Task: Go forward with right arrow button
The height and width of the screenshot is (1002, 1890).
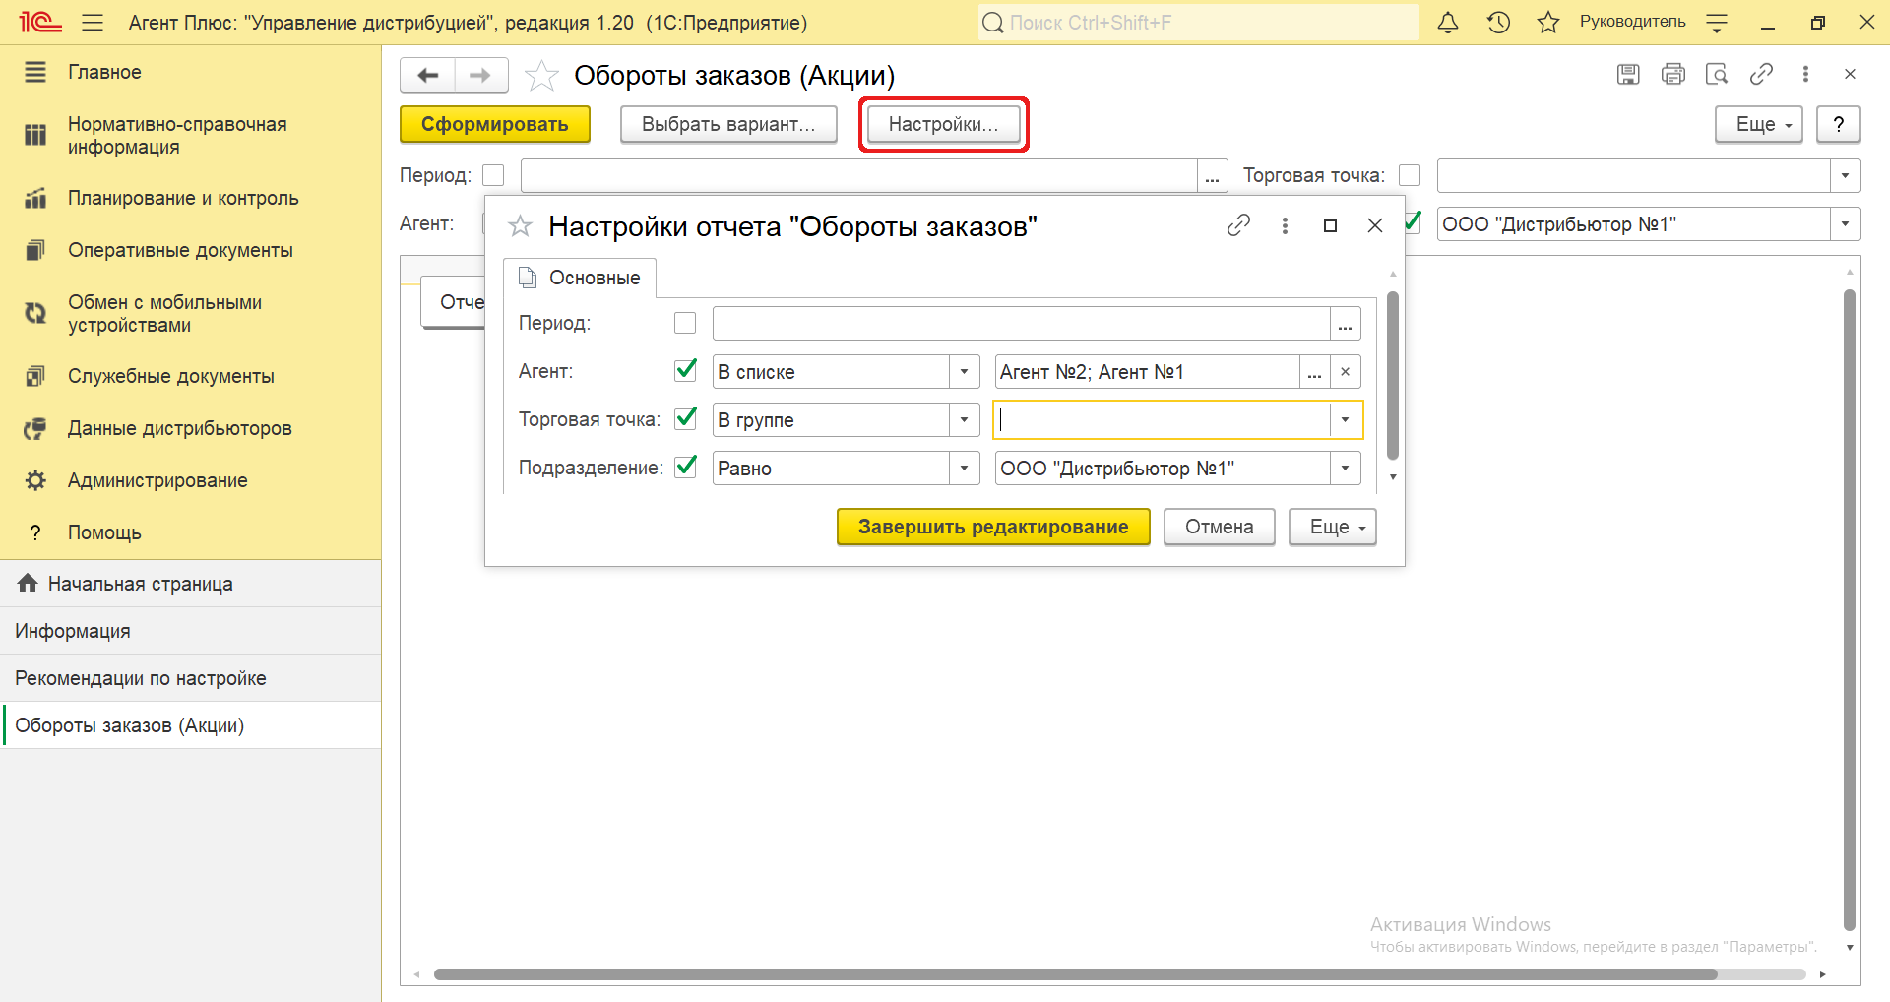Action: [x=480, y=75]
